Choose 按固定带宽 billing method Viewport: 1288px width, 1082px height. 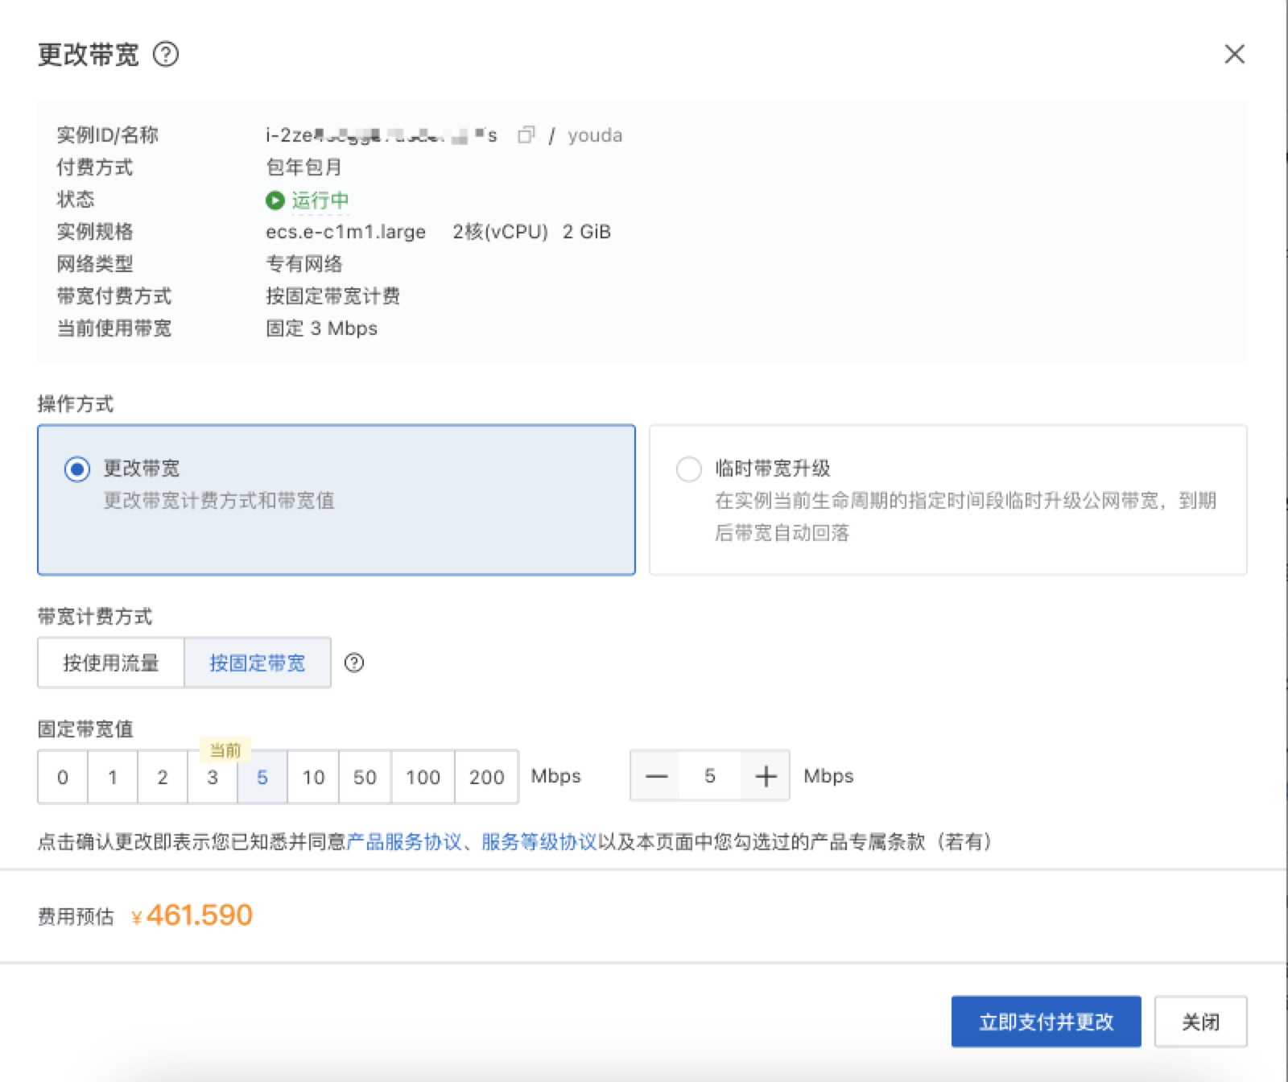[x=258, y=663]
